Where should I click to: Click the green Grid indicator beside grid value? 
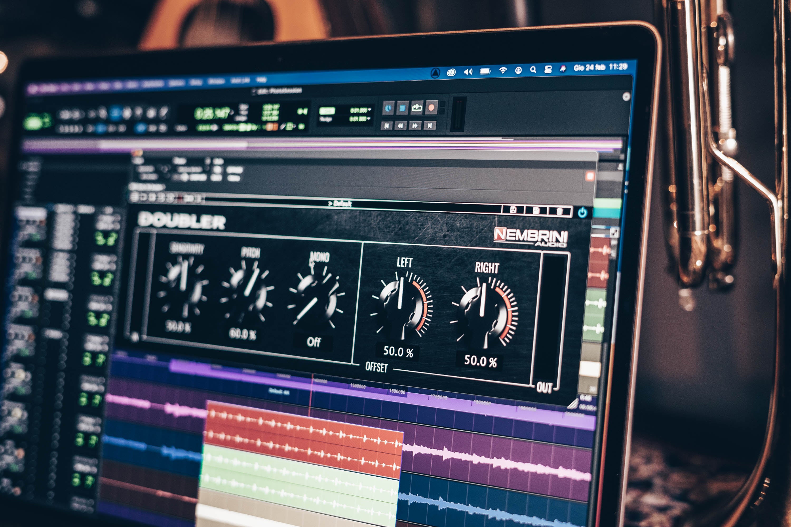(x=327, y=111)
